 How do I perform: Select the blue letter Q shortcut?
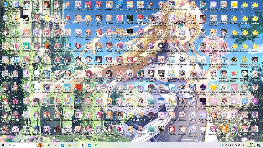[x=15, y=60]
